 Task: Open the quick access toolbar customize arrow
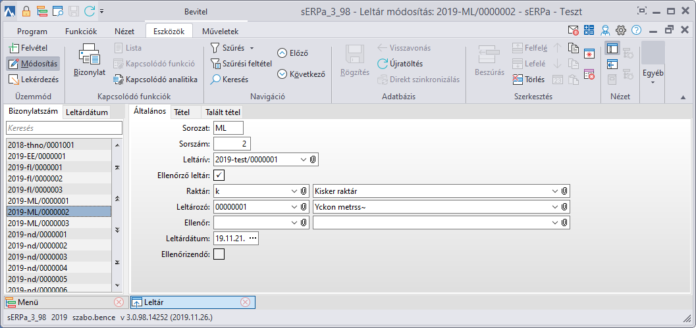101,11
